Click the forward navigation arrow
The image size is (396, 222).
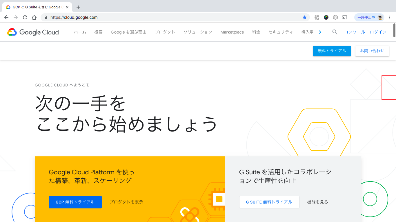tap(15, 17)
